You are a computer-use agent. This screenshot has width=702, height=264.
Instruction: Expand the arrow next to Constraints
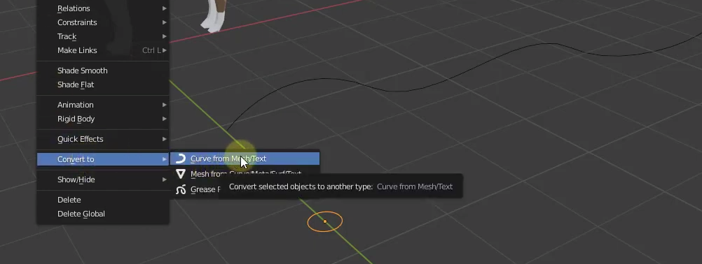click(165, 22)
